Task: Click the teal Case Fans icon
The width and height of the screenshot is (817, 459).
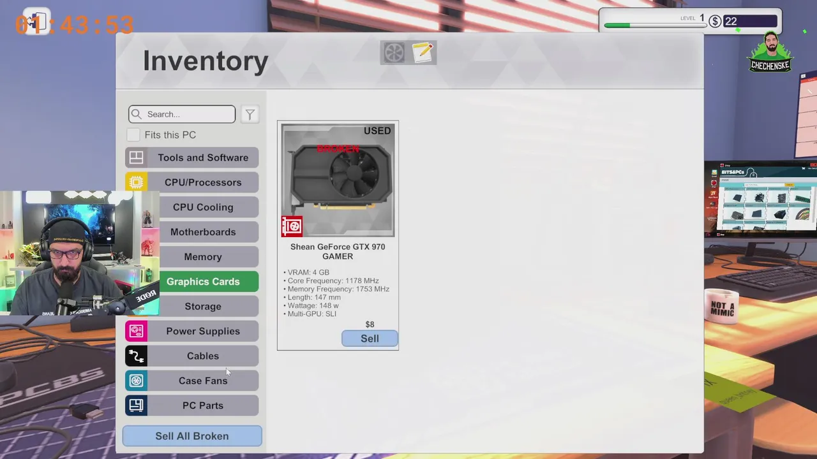Action: tap(136, 381)
